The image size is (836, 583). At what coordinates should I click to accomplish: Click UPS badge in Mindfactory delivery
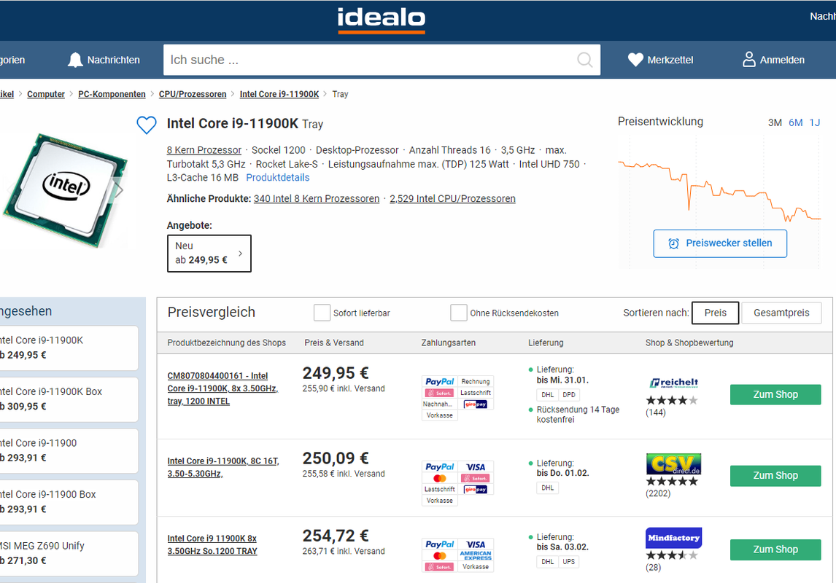[568, 562]
